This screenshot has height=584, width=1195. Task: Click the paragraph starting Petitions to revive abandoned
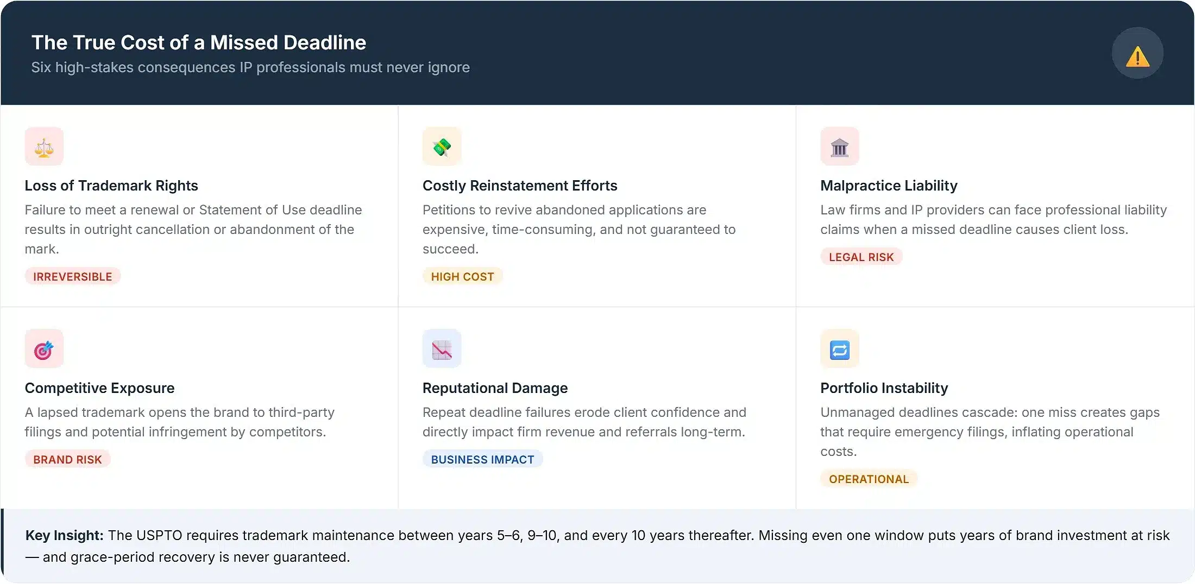[x=579, y=230]
